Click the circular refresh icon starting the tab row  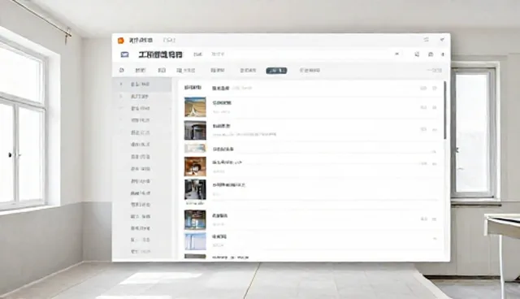point(121,70)
